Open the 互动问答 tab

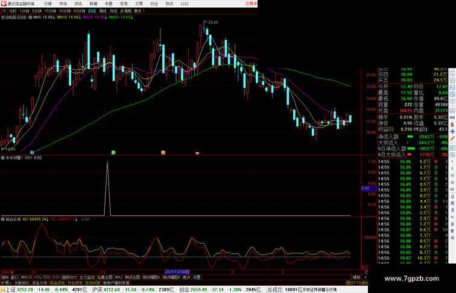pos(93,283)
